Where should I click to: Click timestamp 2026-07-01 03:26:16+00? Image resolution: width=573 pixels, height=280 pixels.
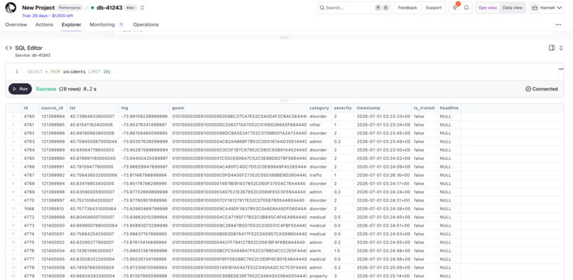(382, 175)
